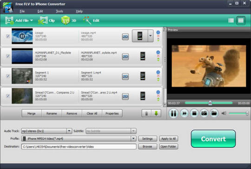Open settings gear for the Segment 1 row
The width and height of the screenshot is (251, 169).
[158, 72]
